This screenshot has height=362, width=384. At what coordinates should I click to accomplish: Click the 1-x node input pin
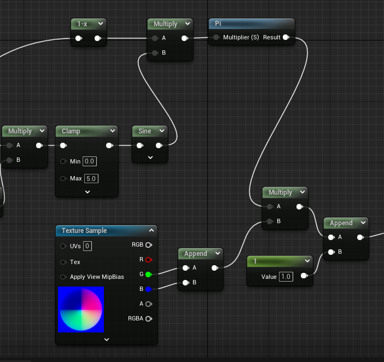coord(79,38)
